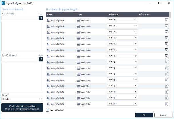Click the door reader icon for Ajtó 10-Be

[79, 26]
